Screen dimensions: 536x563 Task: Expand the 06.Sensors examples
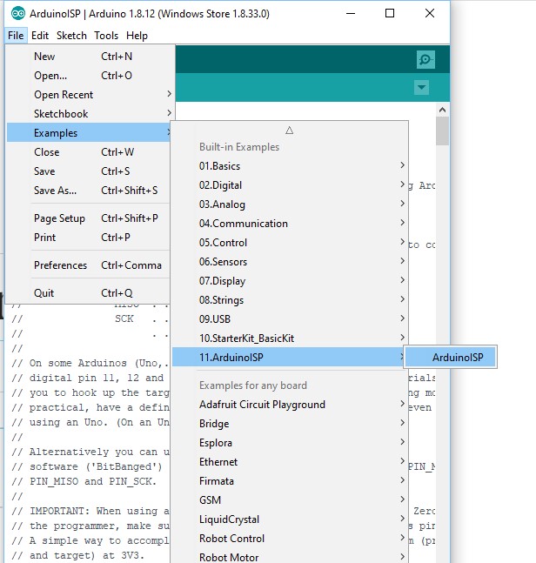coord(290,262)
